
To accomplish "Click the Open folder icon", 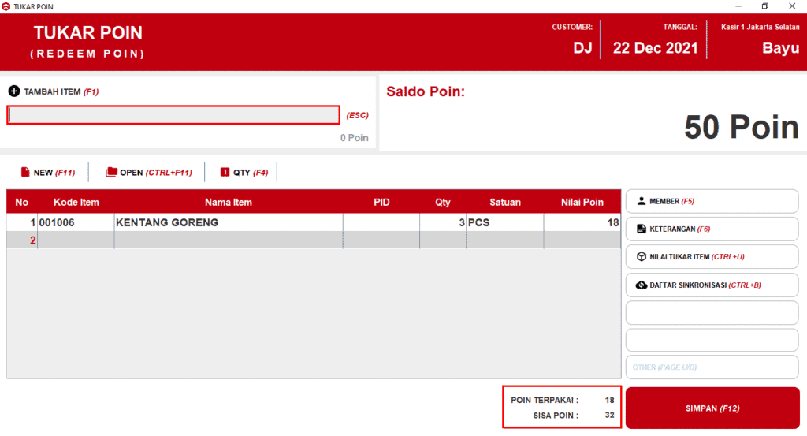I will click(x=111, y=172).
